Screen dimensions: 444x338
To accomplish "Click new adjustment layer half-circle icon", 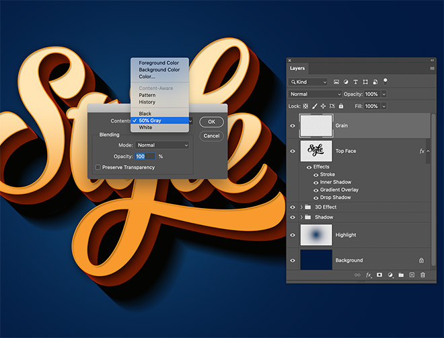I will click(390, 275).
